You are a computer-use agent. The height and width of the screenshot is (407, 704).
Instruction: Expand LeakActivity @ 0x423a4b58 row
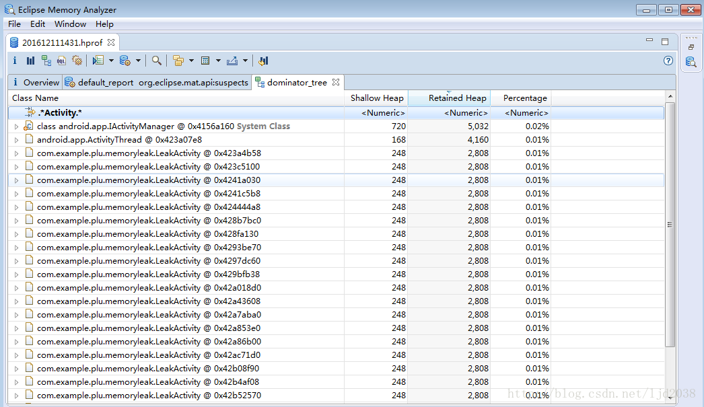pos(17,153)
